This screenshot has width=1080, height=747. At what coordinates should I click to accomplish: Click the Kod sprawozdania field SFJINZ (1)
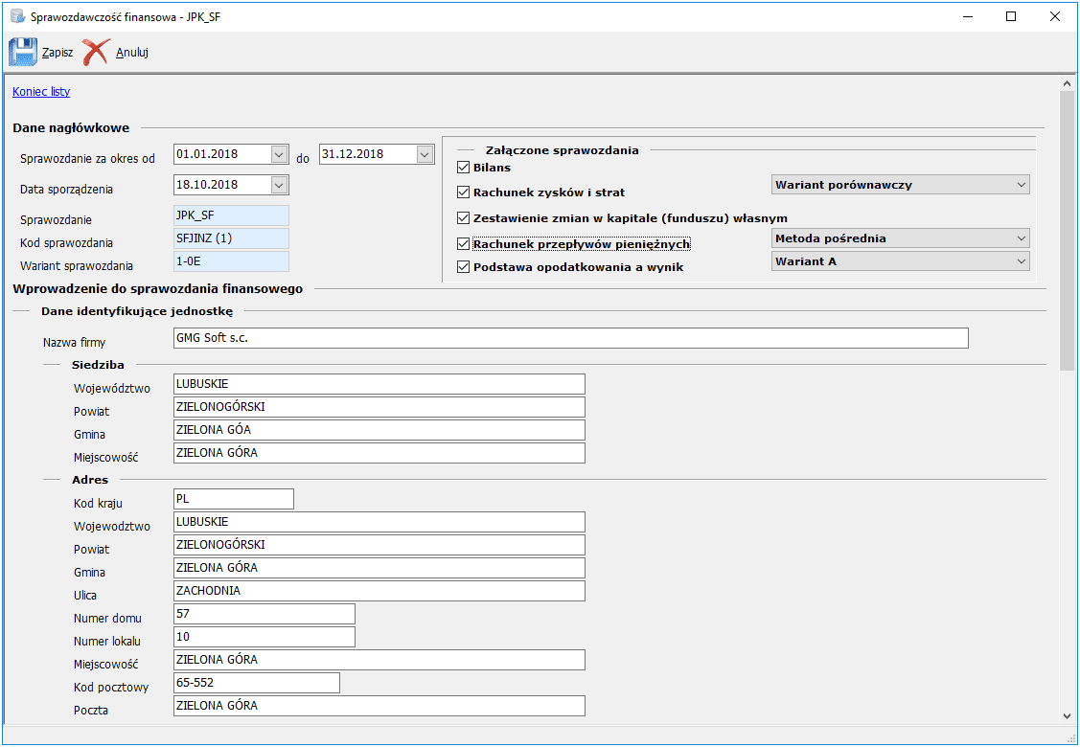(232, 238)
